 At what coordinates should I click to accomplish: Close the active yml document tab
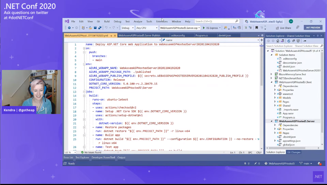pyautogui.click(x=115, y=36)
